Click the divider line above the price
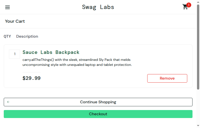Viewport: 200px width, 128px height. click(31, 72)
